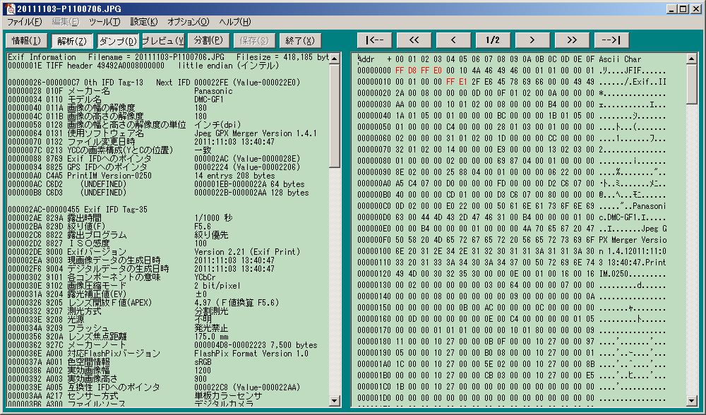Show the プレビュ(V) preview

tap(163, 40)
